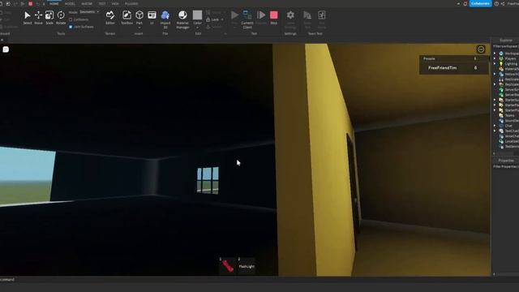Switch to the PLUGINS ribbon tab

(131, 3)
